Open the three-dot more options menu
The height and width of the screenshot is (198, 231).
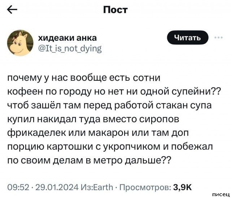pyautogui.click(x=218, y=37)
